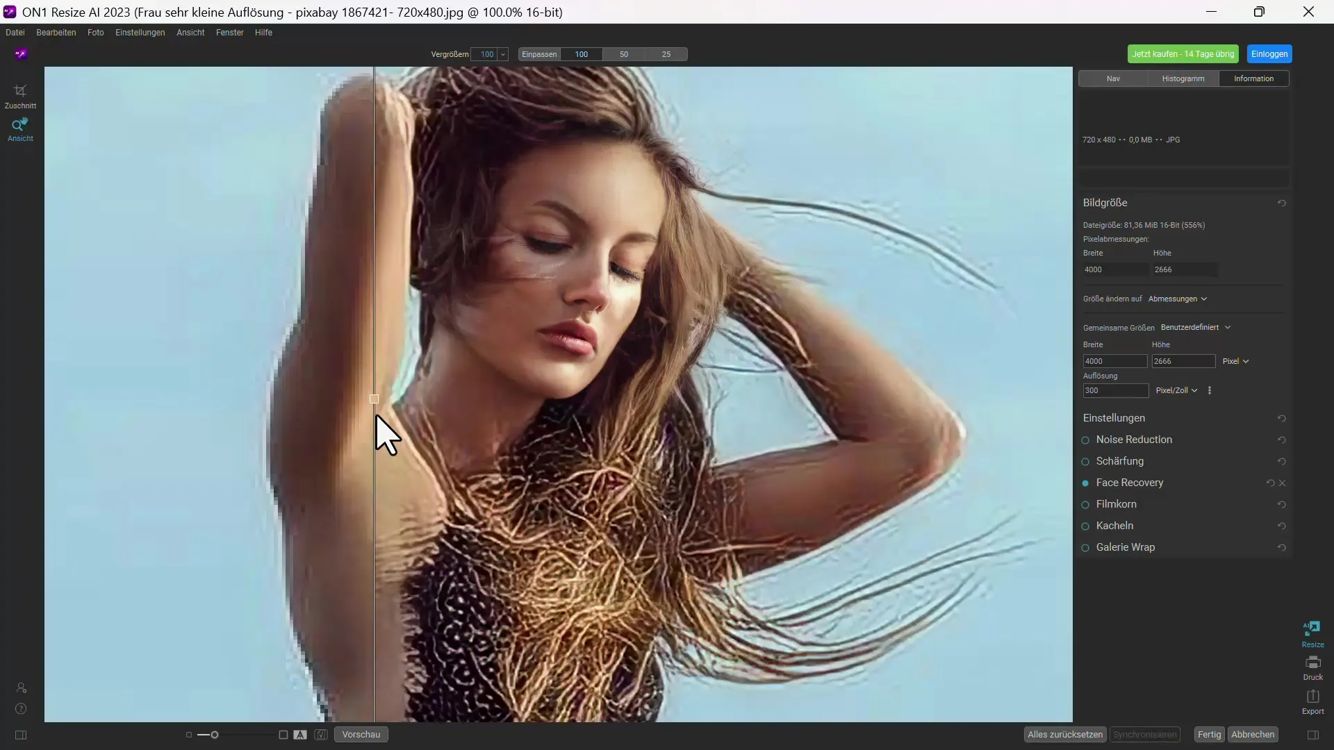This screenshot has width=1334, height=750.
Task: Click the reset arrow for Bildgröße panel
Action: (x=1282, y=202)
